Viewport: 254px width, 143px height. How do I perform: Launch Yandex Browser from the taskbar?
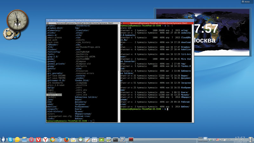coord(45,140)
